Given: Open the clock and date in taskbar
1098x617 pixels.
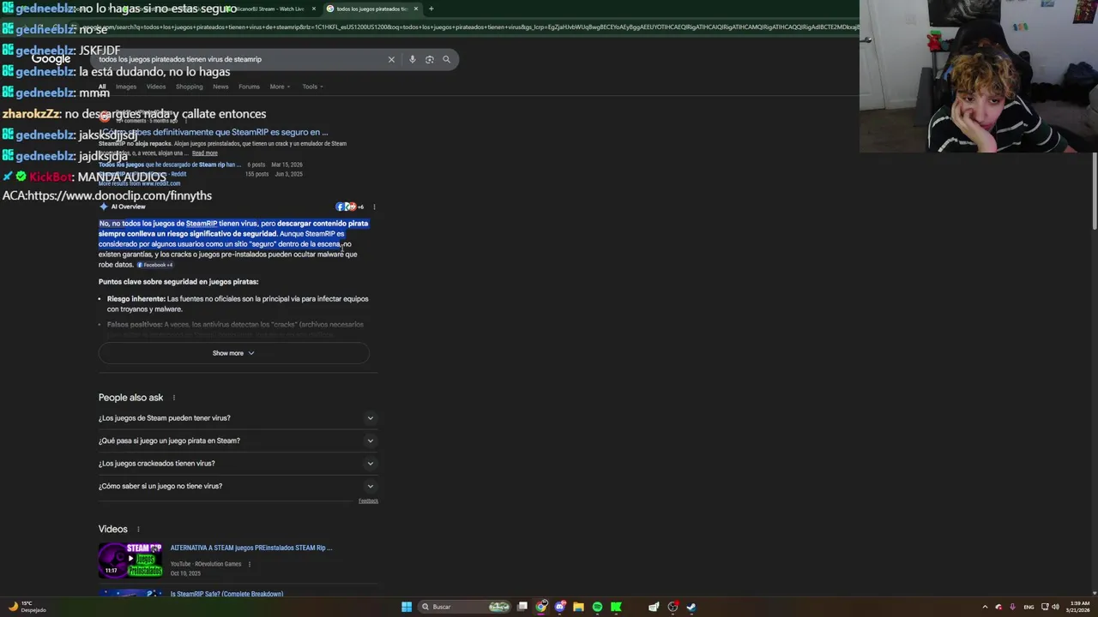Looking at the screenshot, I should click(1079, 607).
